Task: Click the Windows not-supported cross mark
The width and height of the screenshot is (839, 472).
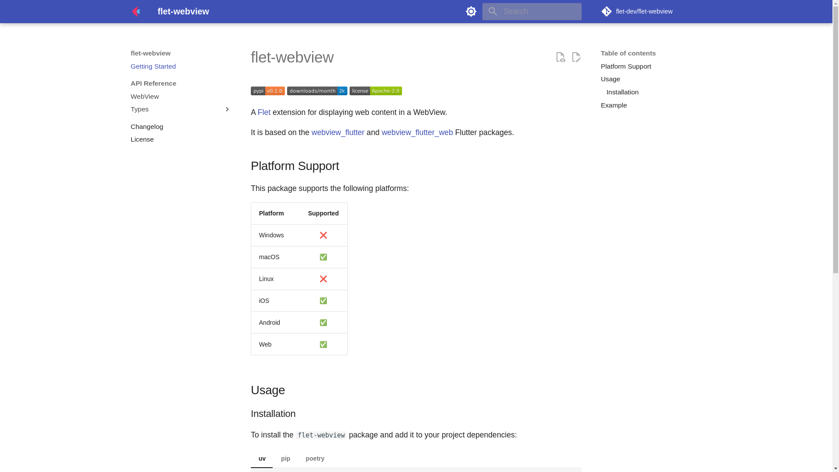Action: point(323,235)
